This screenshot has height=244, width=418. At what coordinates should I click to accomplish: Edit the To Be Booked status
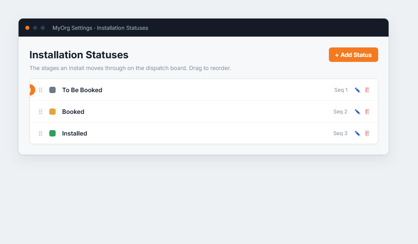click(357, 90)
